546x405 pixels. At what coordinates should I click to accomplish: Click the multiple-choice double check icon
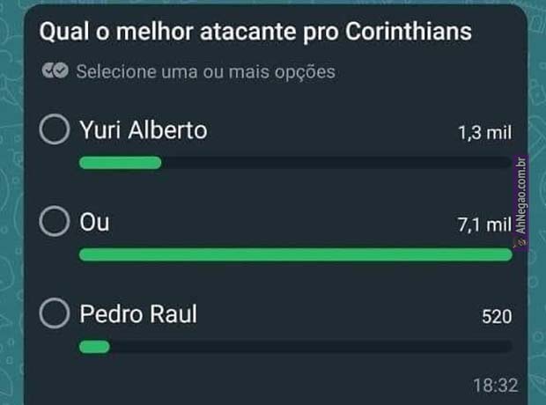(x=55, y=72)
